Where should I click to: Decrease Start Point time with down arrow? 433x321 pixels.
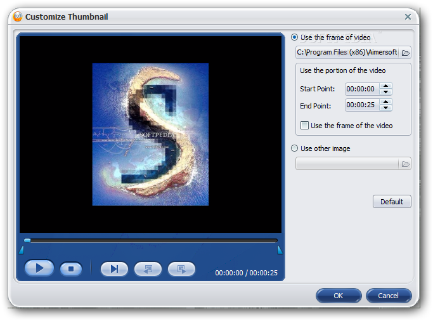(386, 92)
